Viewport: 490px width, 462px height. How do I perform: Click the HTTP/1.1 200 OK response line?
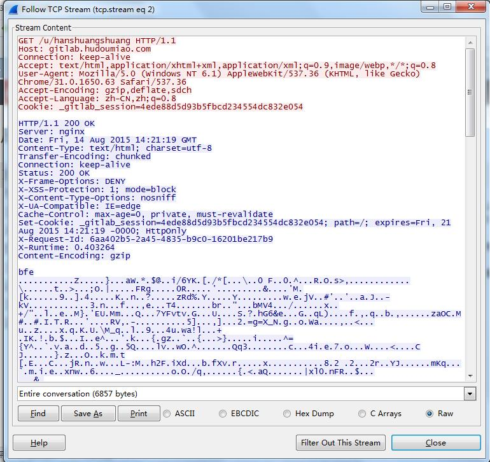(56, 123)
